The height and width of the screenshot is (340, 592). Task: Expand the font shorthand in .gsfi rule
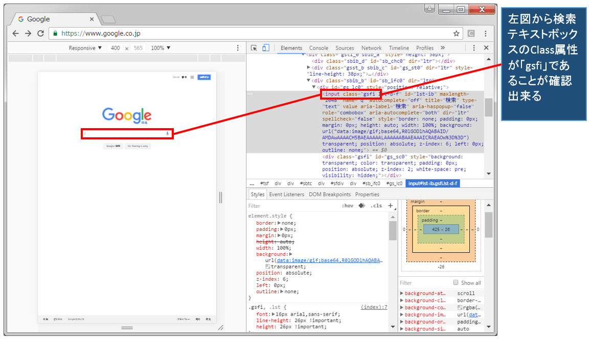click(x=274, y=314)
